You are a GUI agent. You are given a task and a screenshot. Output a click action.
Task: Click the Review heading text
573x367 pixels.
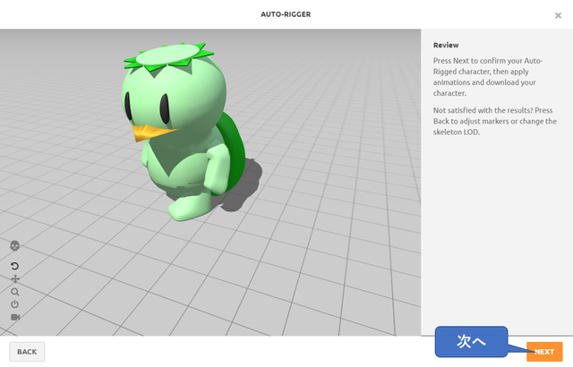446,46
